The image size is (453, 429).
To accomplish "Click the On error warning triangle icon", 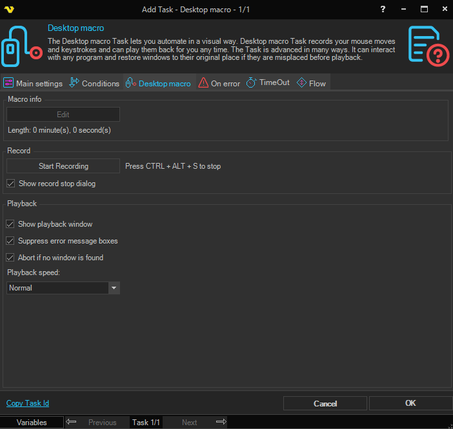I will pyautogui.click(x=203, y=83).
